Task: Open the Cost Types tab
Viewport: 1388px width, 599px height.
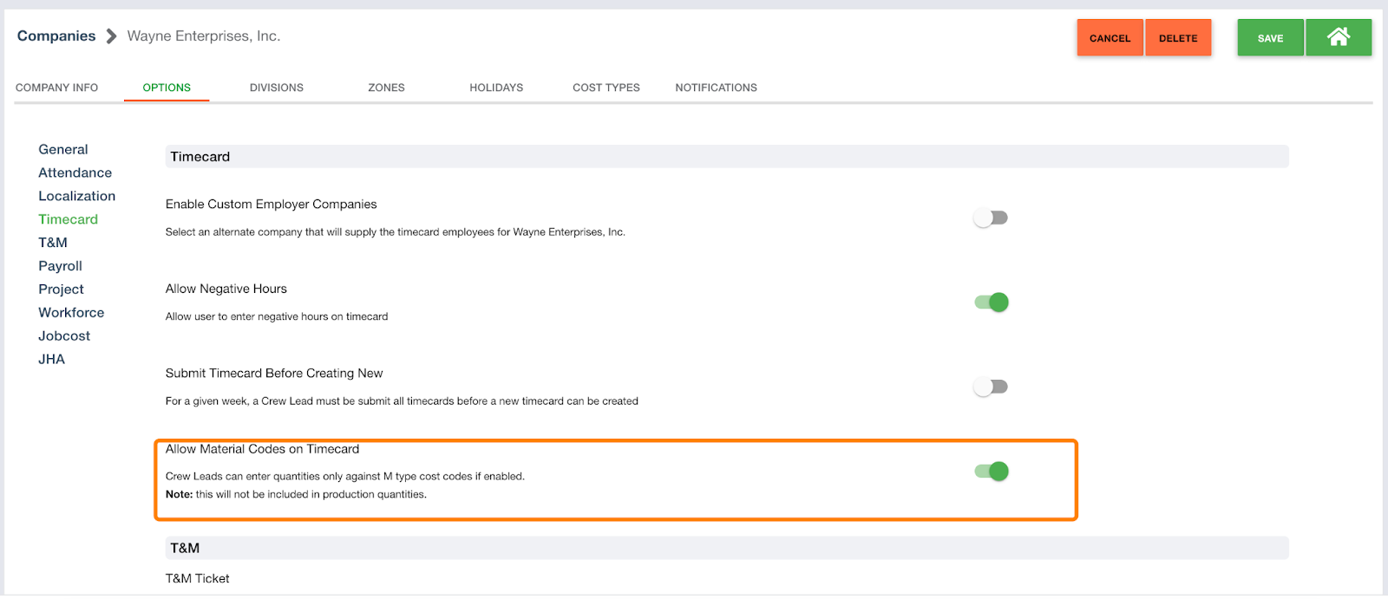Action: [606, 88]
